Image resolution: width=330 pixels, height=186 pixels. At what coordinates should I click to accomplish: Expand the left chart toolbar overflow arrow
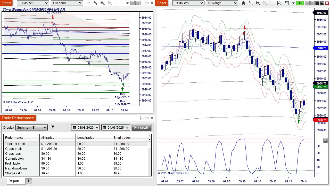127,3
